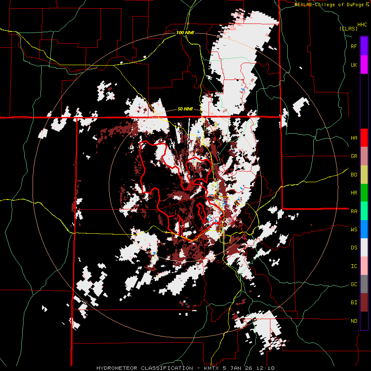Click the GR legend label
371x371 pixels.
coord(354,156)
